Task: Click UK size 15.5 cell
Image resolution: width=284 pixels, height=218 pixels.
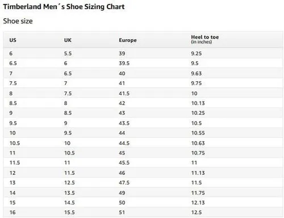Action: (x=69, y=212)
